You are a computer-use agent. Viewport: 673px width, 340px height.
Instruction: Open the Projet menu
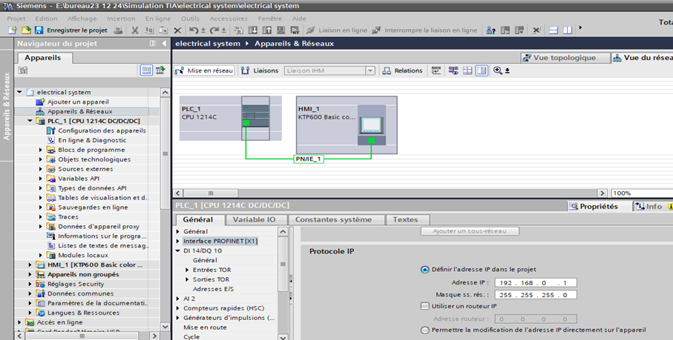(16, 19)
